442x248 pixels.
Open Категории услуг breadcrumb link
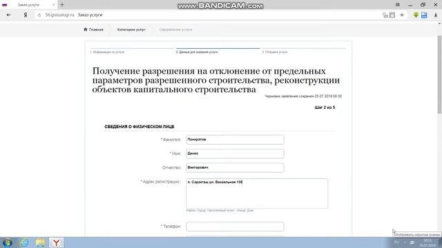pos(131,30)
